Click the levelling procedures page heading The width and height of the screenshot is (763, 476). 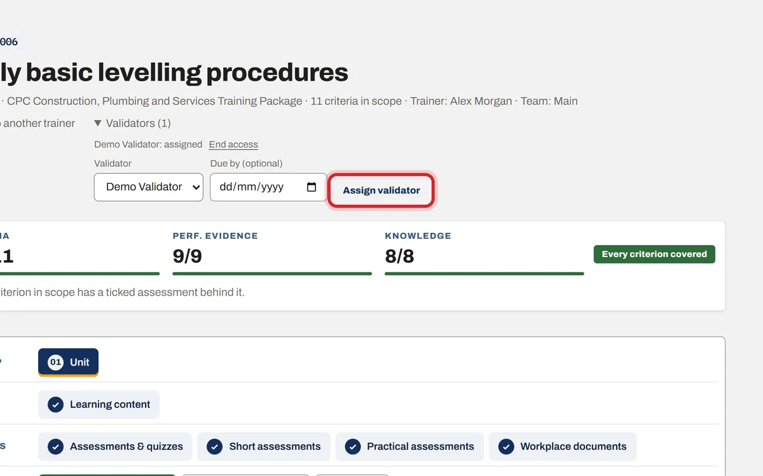(174, 73)
